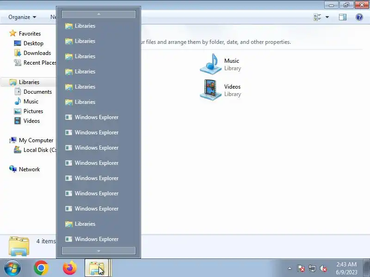Toggle the preview pane button
The height and width of the screenshot is (277, 370).
pyautogui.click(x=343, y=17)
